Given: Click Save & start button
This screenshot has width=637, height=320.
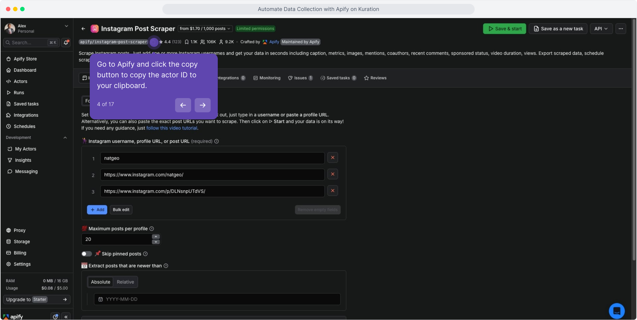Looking at the screenshot, I should pyautogui.click(x=505, y=29).
